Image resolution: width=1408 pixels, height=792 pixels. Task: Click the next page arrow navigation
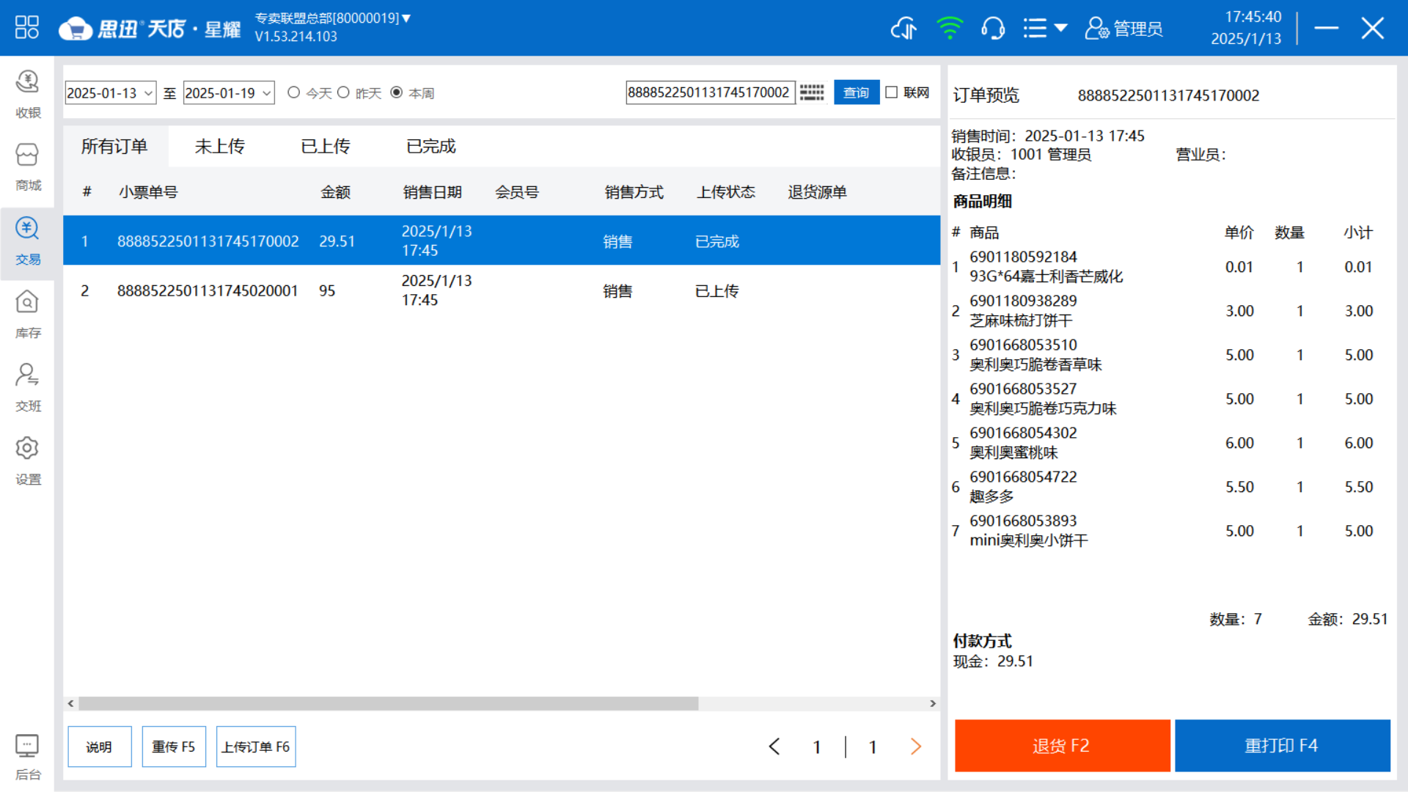click(916, 746)
